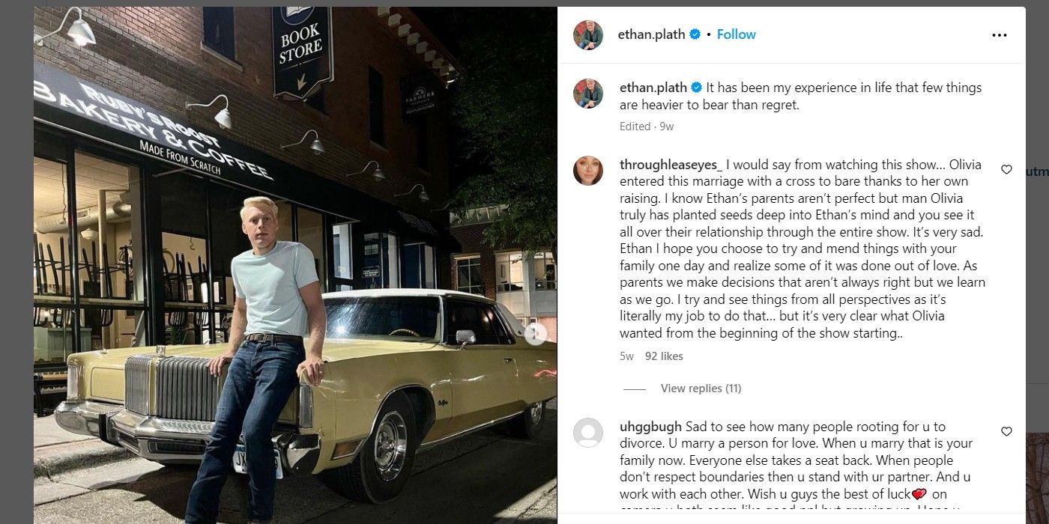
Task: Follow ethan.plath
Action: pyautogui.click(x=736, y=34)
